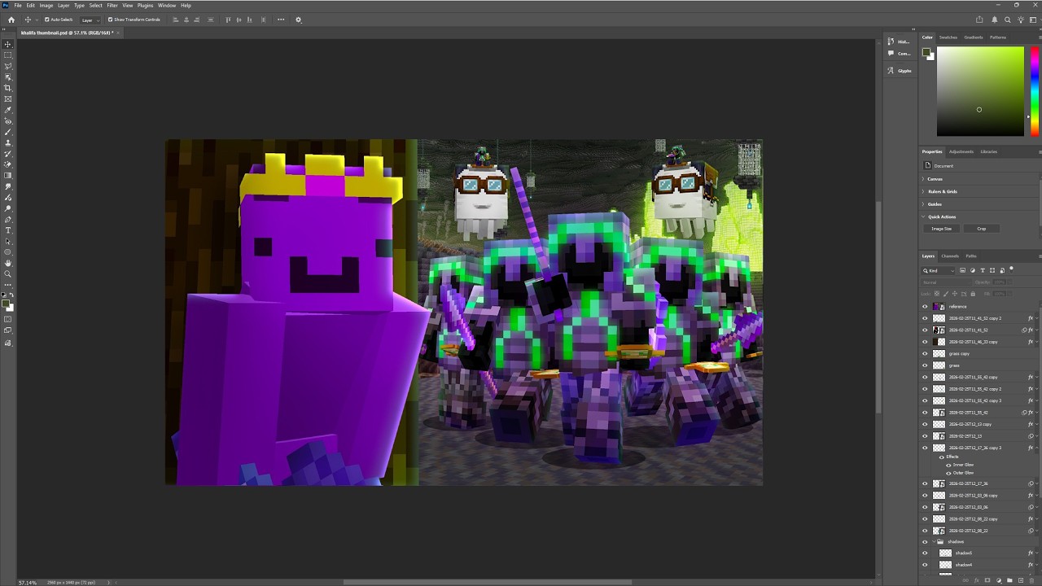Select the Zoom tool in the toolbar

click(8, 274)
